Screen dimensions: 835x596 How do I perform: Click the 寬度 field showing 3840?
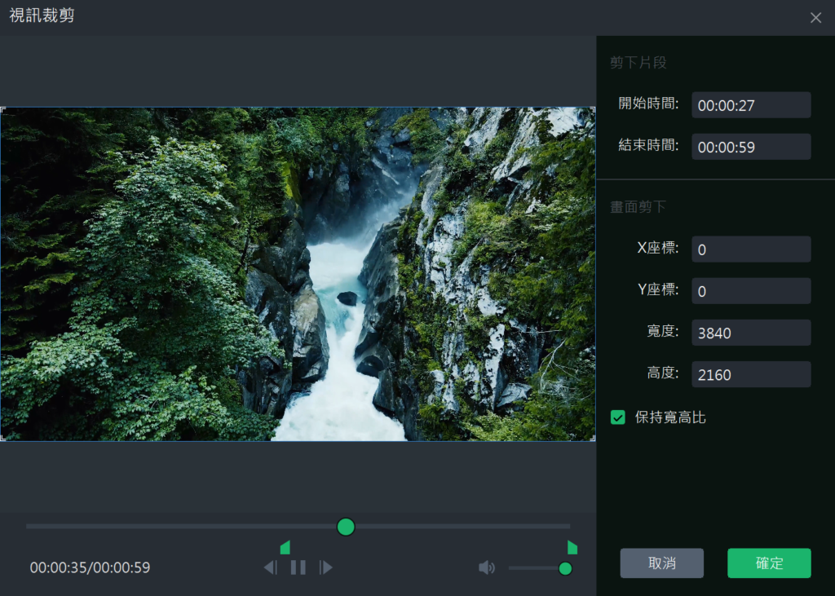751,333
